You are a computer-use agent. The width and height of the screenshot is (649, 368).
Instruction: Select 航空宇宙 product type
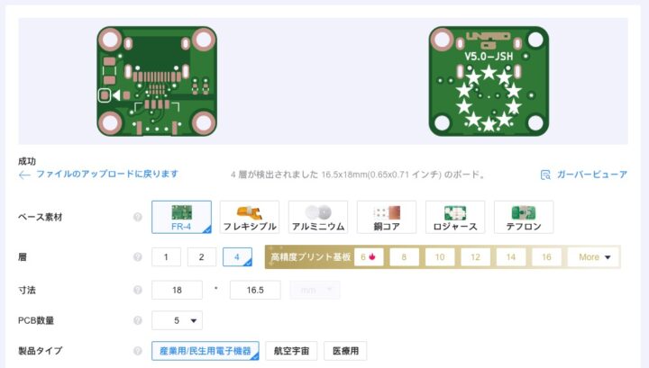coord(291,351)
